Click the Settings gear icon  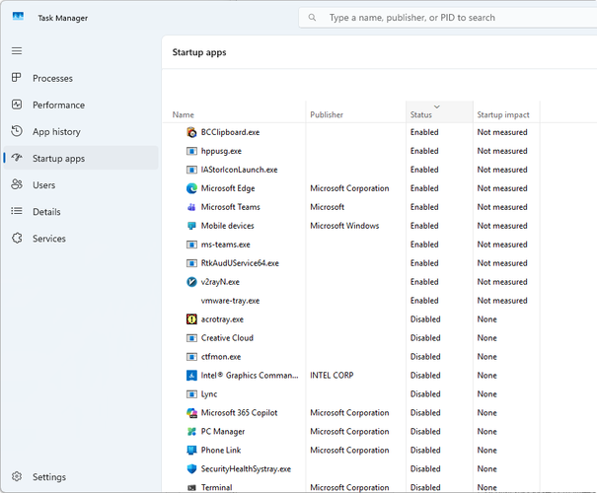coord(17,476)
